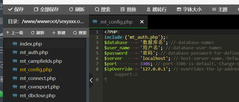Open the 替换 replace tool
Viewport: 239px width, 102px height.
tap(128, 10)
